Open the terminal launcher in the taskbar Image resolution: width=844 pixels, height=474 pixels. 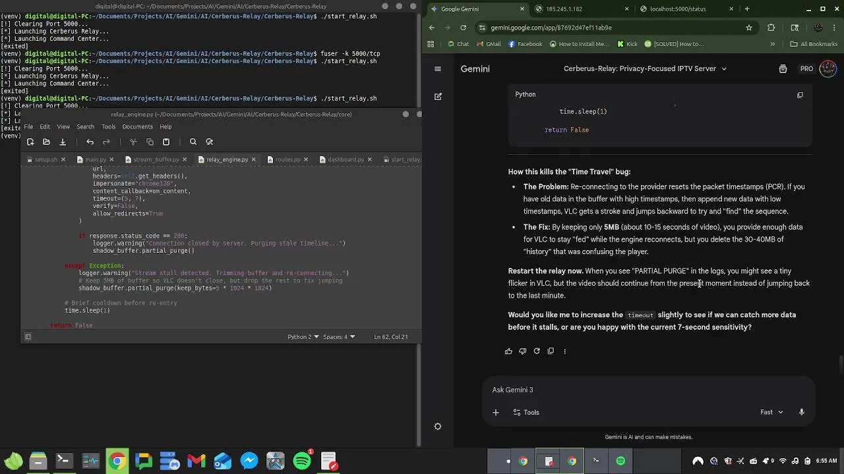tap(64, 461)
